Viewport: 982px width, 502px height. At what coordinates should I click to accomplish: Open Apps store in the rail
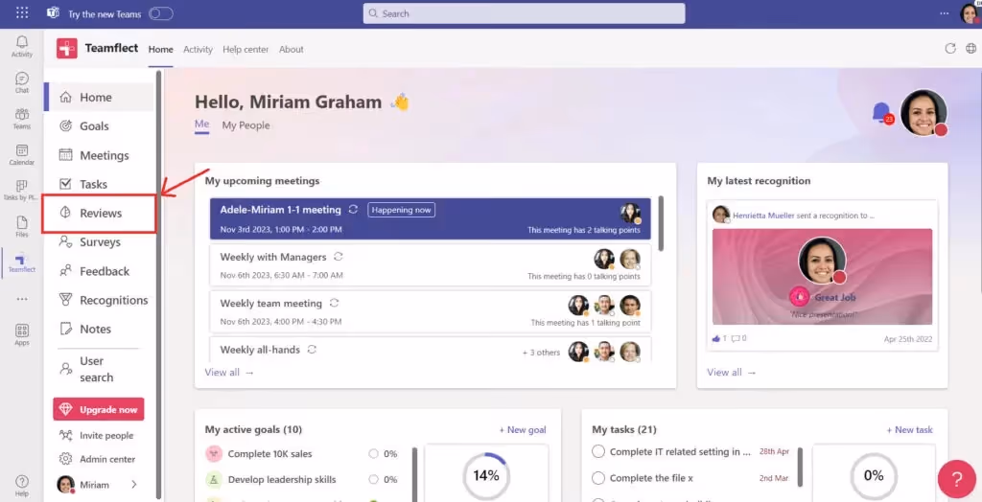point(22,335)
